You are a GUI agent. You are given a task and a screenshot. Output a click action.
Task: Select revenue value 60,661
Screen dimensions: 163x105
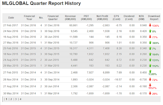[x=73, y=25]
